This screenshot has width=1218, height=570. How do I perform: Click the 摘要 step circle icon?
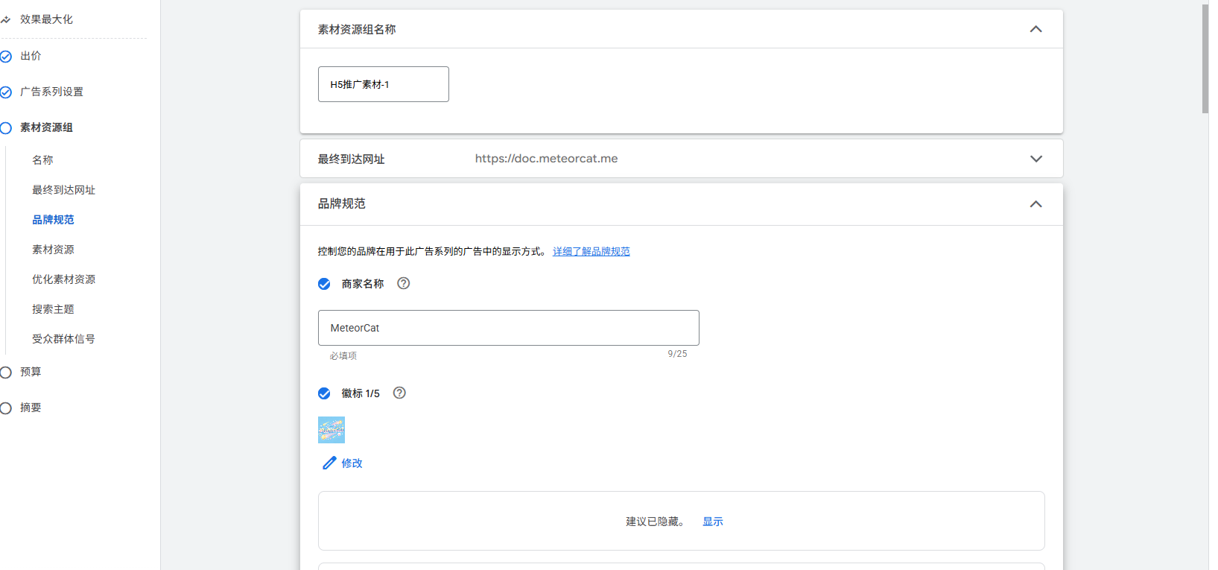coord(6,408)
